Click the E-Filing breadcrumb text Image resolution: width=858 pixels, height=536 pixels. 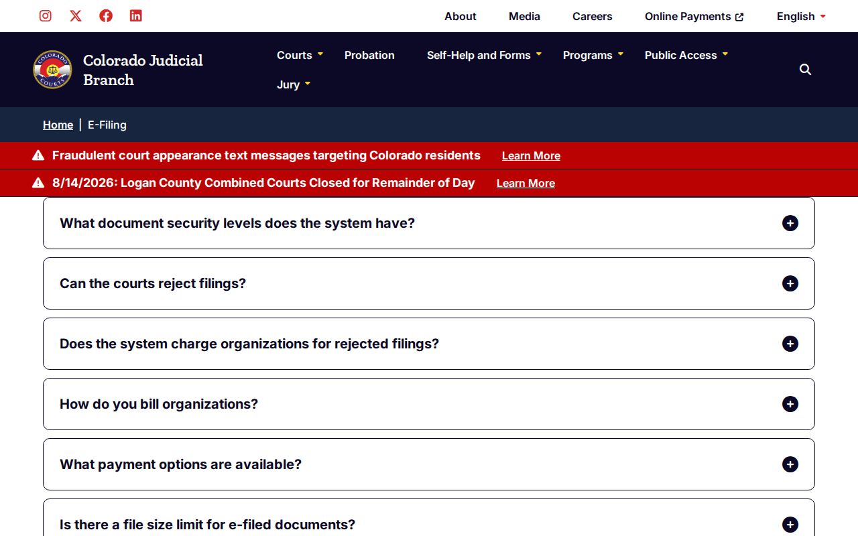(107, 125)
